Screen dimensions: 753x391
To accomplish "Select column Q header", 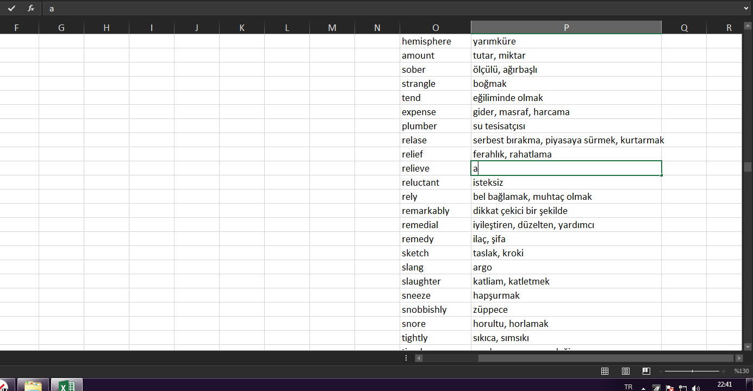I will pos(684,28).
